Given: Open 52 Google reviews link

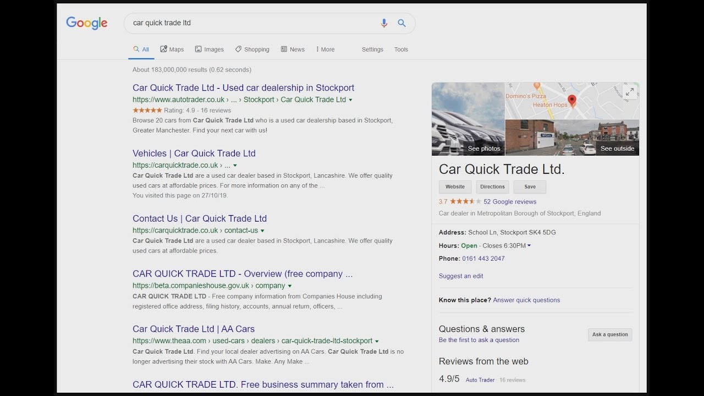Looking at the screenshot, I should pyautogui.click(x=510, y=202).
